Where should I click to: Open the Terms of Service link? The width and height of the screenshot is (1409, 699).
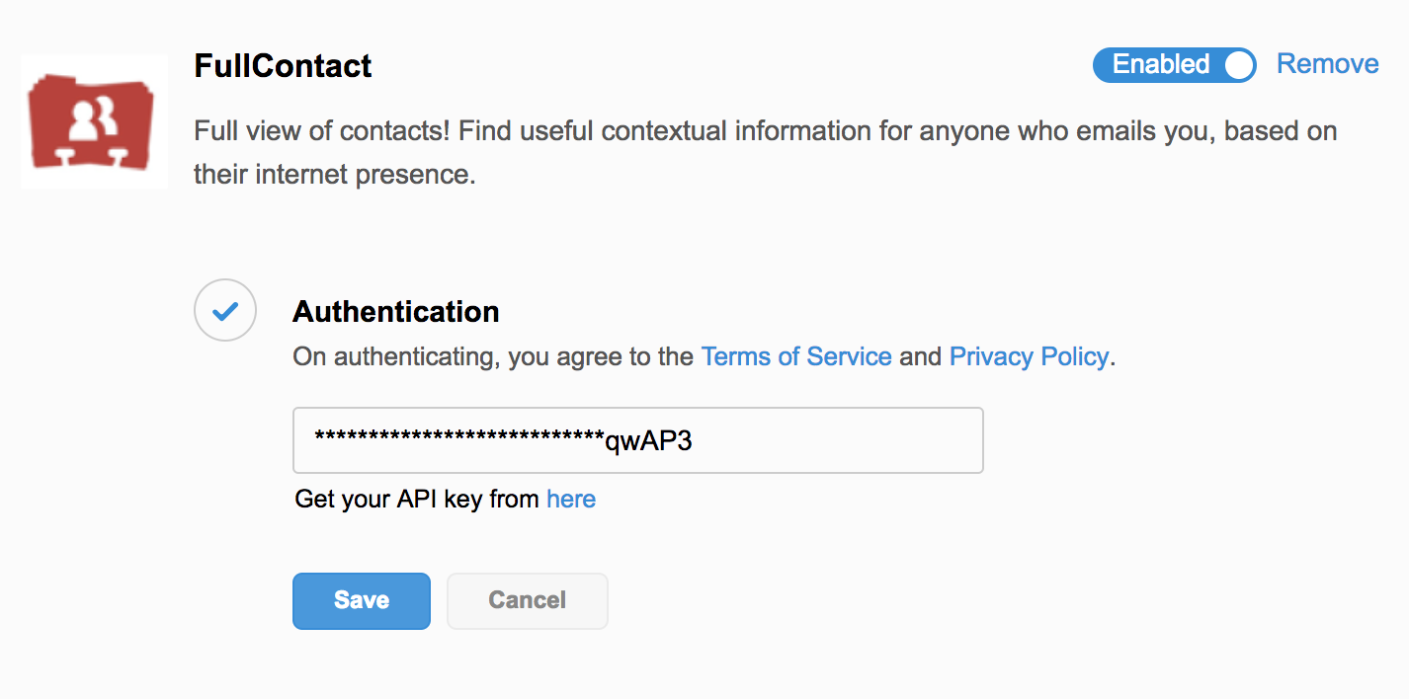point(796,356)
